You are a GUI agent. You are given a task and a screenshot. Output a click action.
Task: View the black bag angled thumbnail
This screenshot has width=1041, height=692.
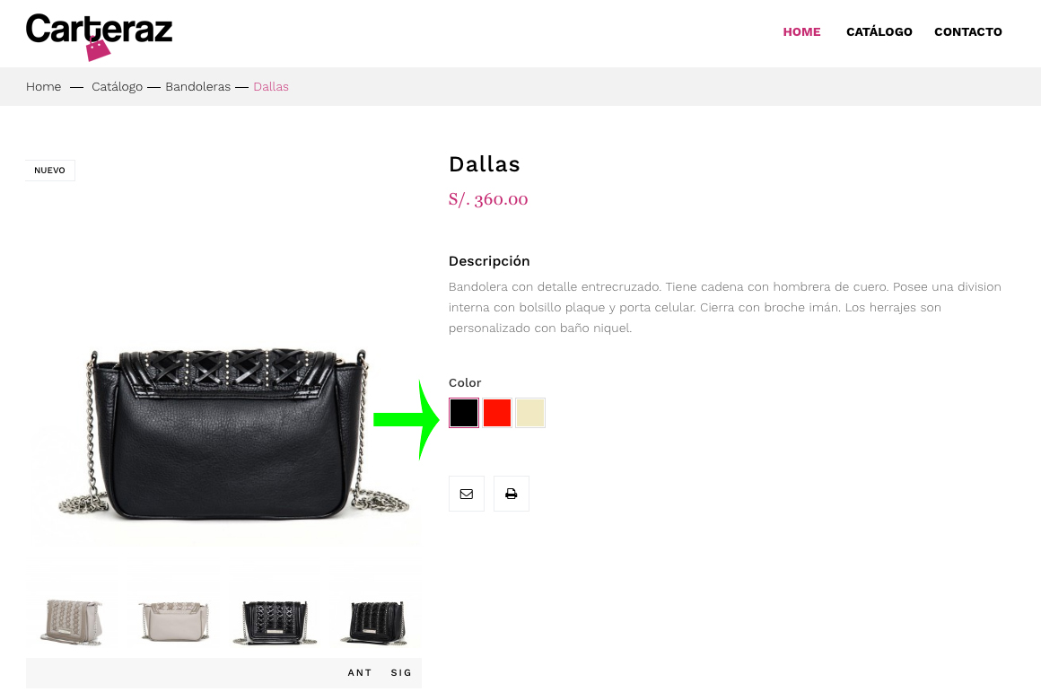[376, 620]
